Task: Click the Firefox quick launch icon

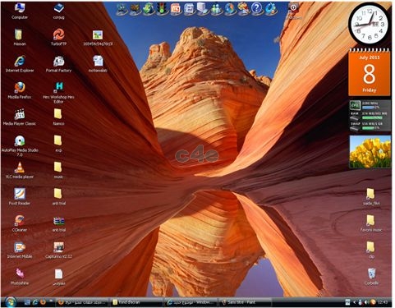Action: (x=43, y=302)
